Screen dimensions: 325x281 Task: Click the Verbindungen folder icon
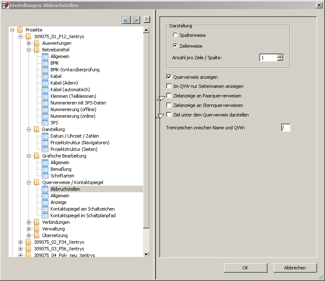(x=37, y=222)
